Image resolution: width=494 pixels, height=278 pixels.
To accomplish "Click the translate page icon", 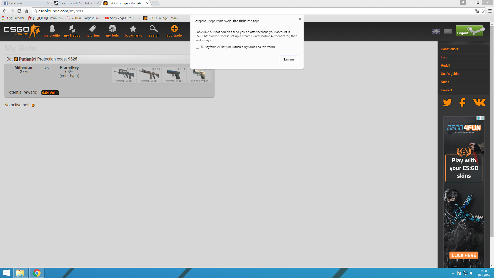I will click(x=477, y=11).
